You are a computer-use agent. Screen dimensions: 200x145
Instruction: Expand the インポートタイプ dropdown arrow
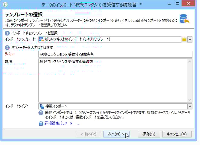click(x=190, y=106)
